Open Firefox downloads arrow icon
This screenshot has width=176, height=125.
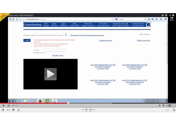tap(157, 19)
